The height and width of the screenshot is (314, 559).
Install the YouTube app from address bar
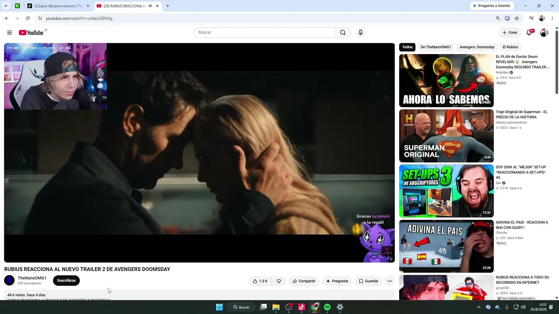click(x=507, y=18)
